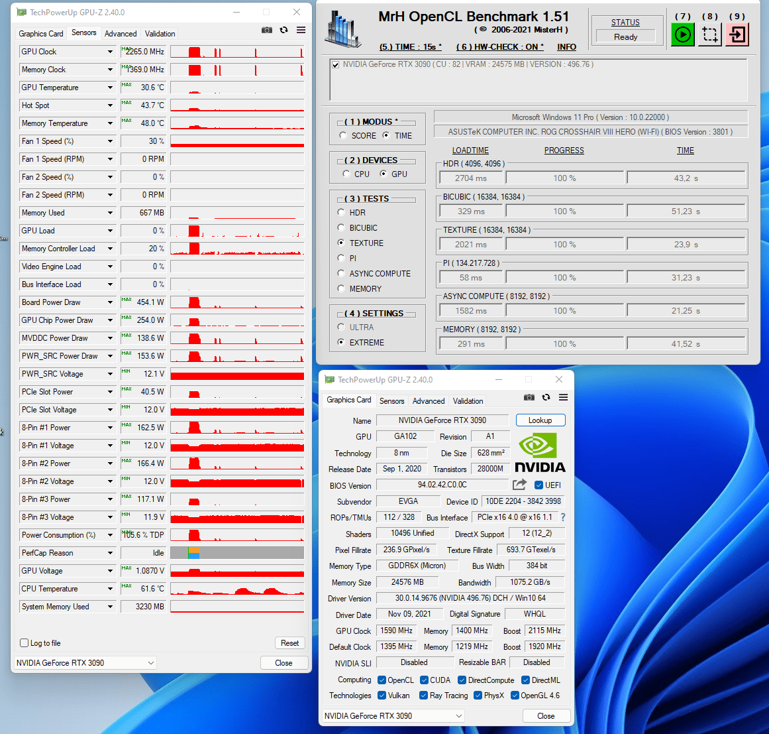Click refresh icon in GPU-Z Sensors window

point(284,30)
